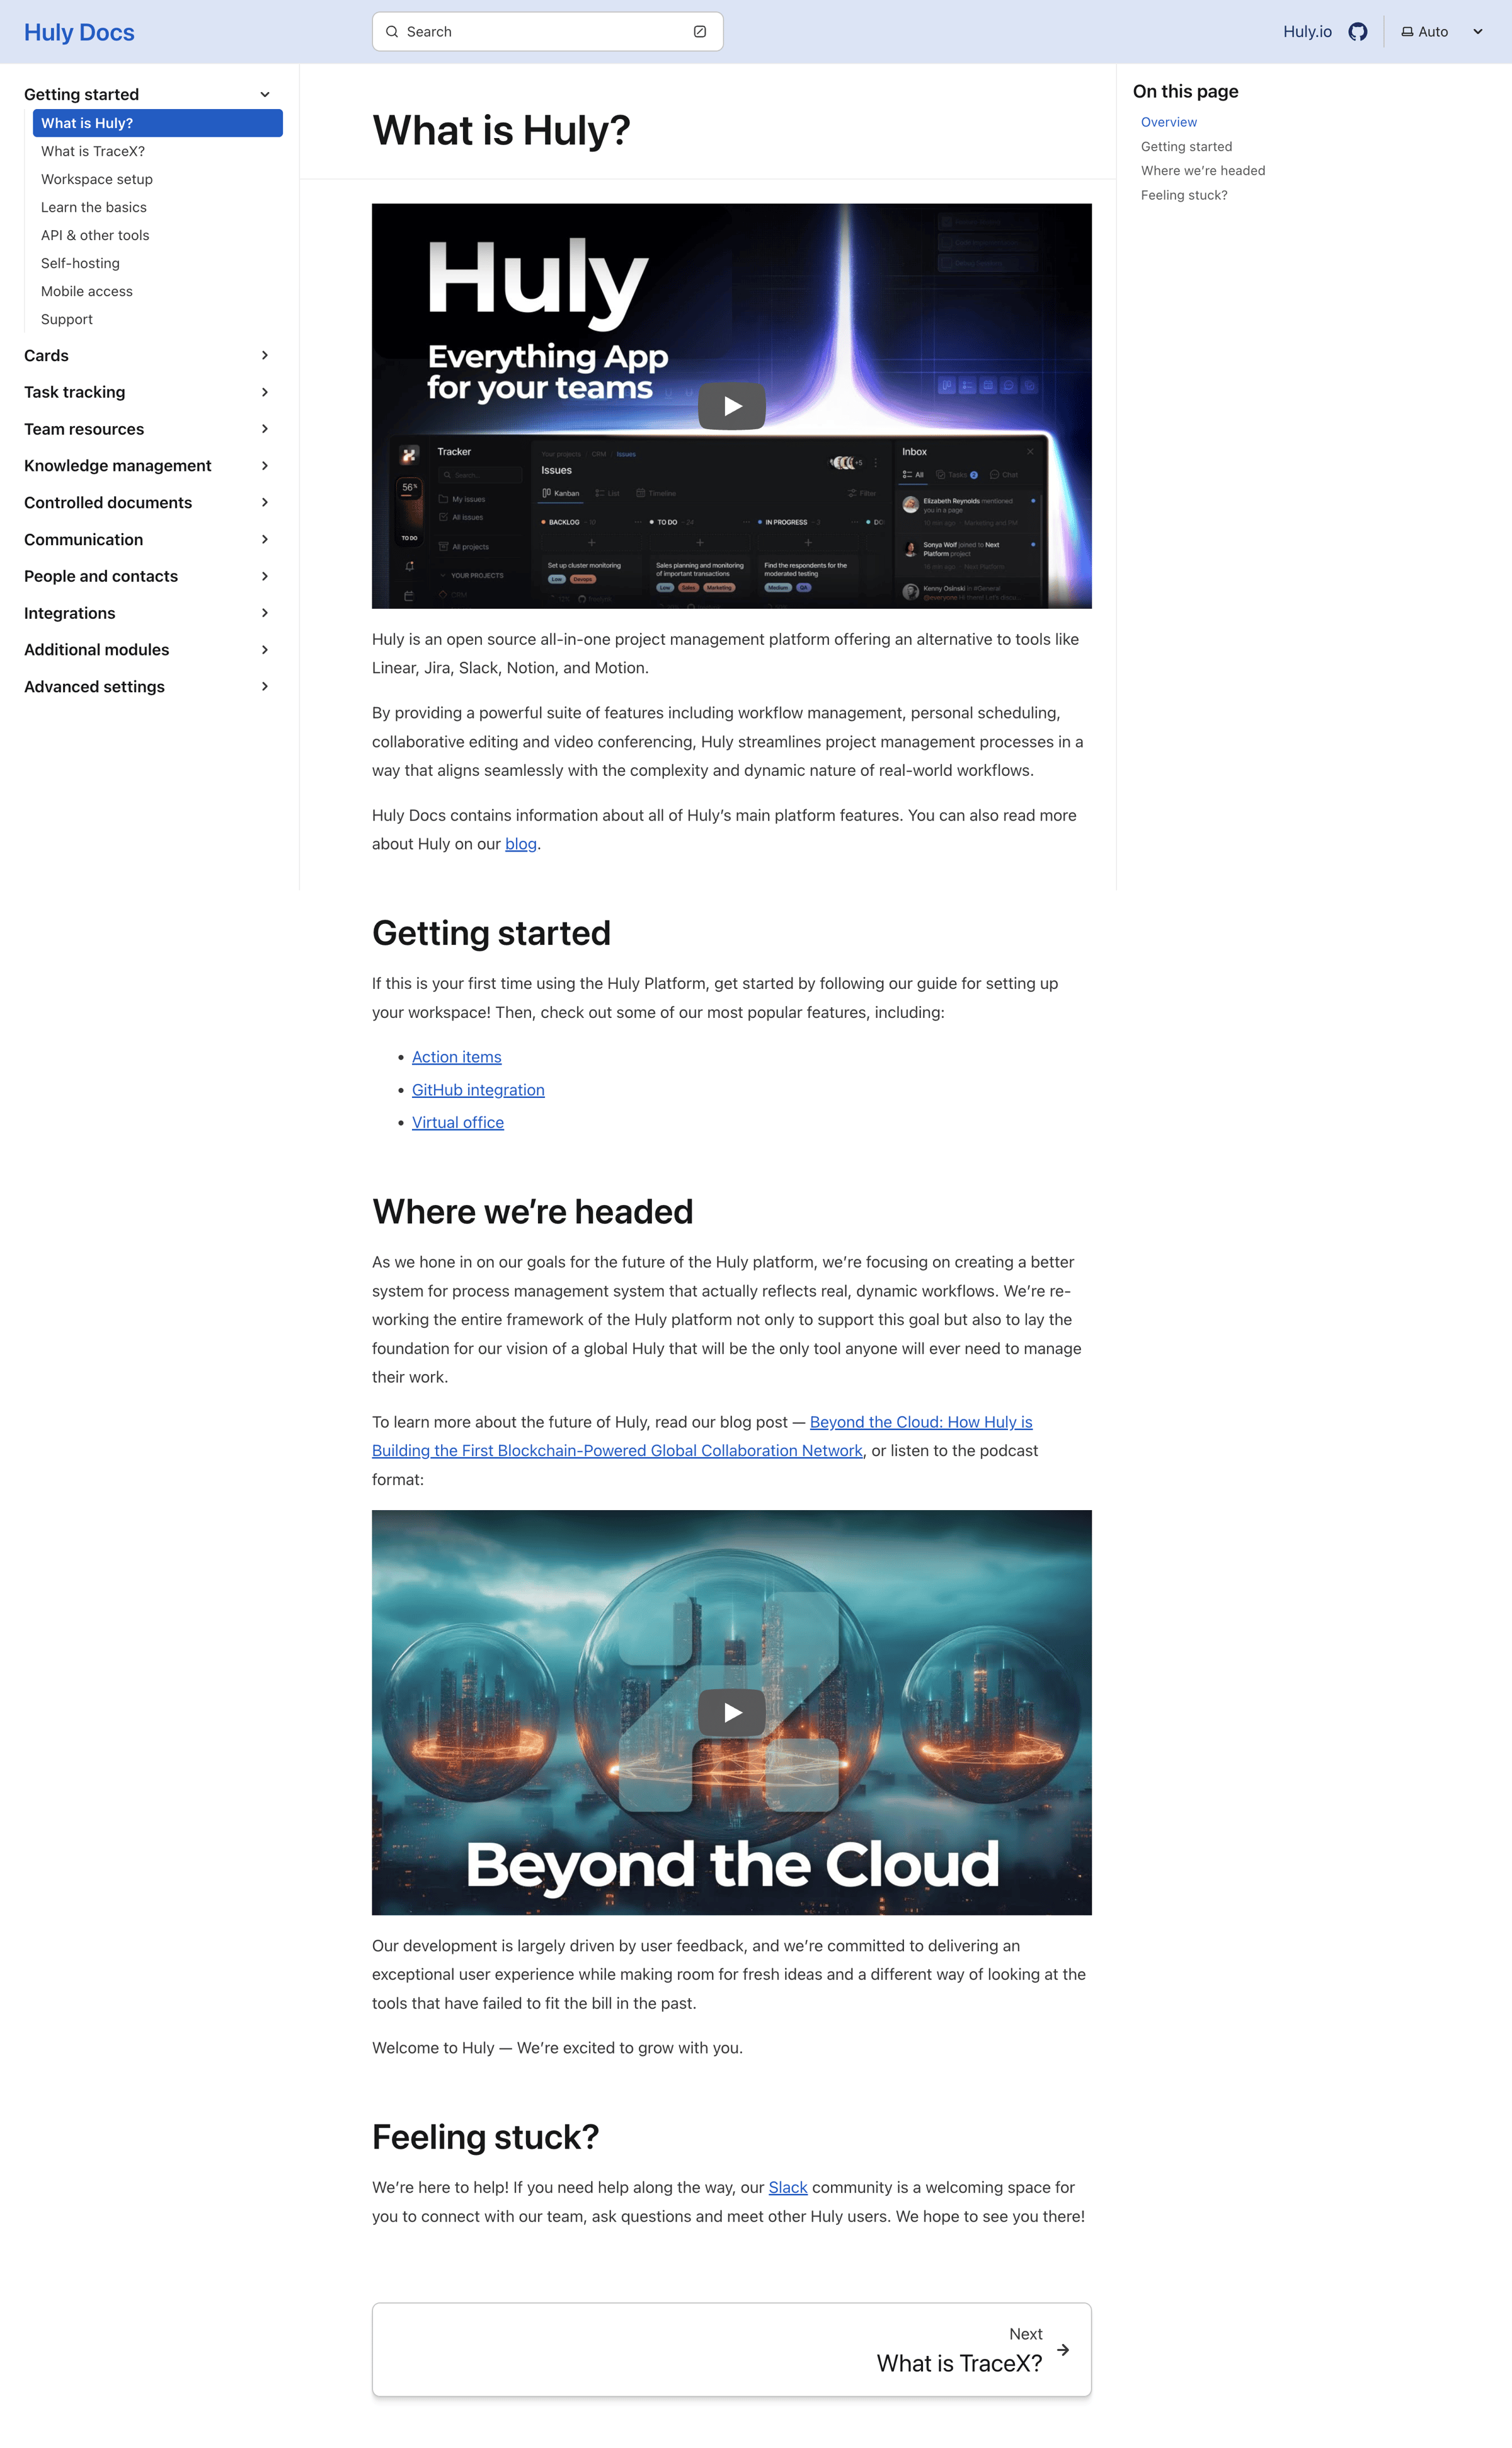Screen dimensions: 1512x2448
Task: Play the Beyond the Cloud video
Action: coord(732,1712)
